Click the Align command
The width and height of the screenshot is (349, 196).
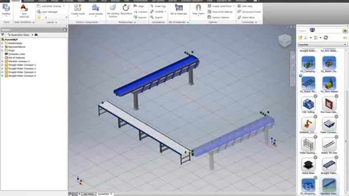point(139,6)
